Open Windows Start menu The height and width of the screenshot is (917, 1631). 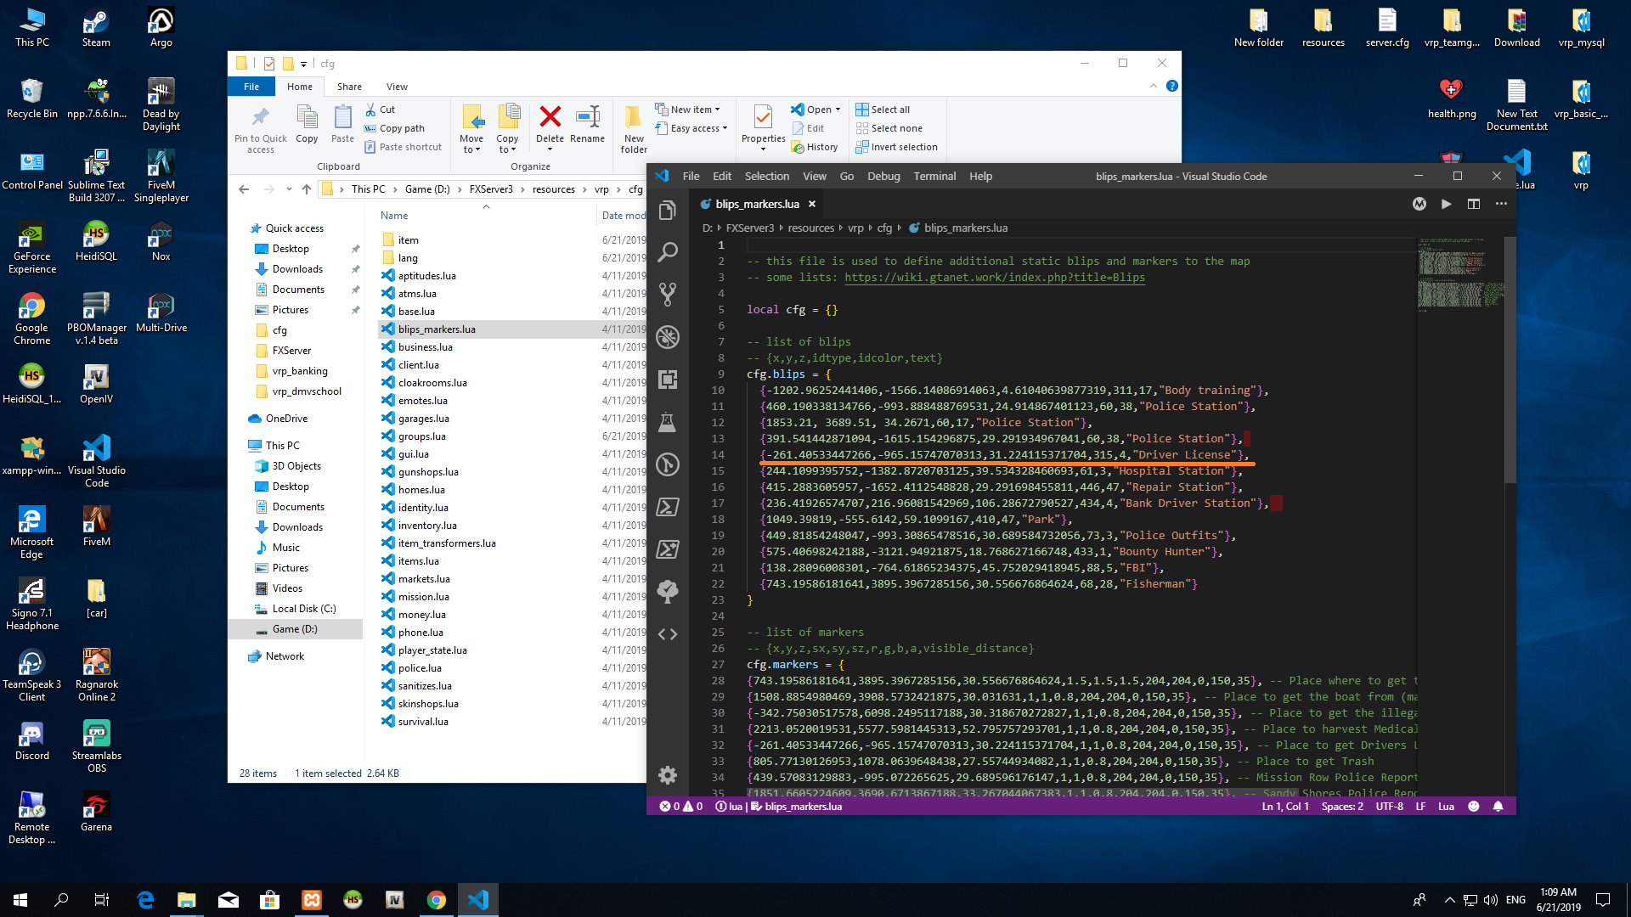click(20, 900)
